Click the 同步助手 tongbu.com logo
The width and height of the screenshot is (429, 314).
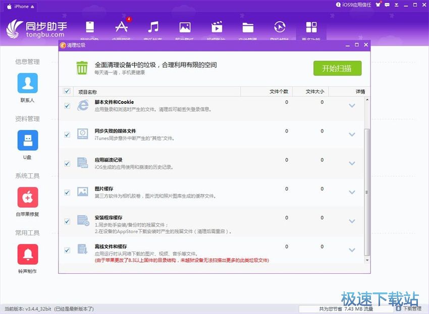[37, 28]
